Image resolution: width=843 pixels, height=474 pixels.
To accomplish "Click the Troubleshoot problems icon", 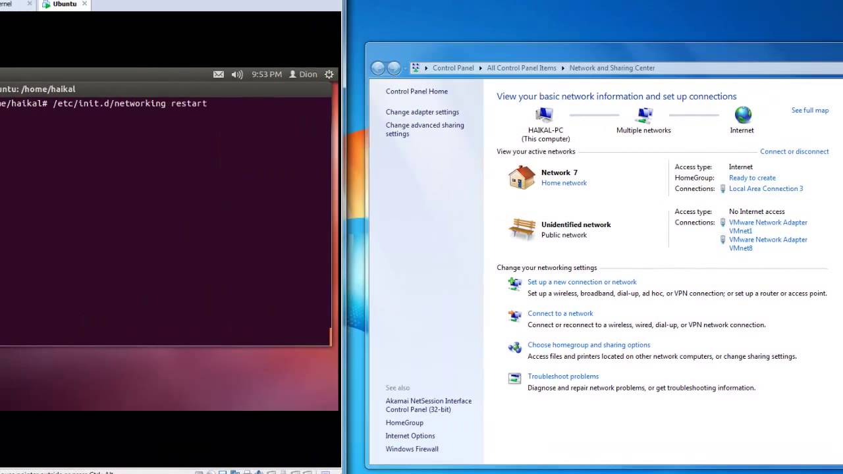I will coord(514,379).
